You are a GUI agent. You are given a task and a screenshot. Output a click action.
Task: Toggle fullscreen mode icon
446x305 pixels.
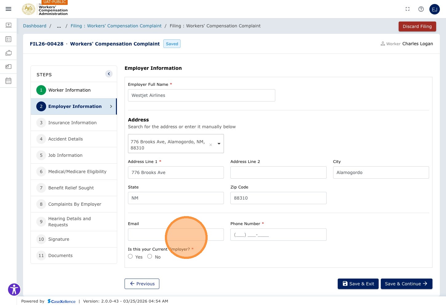tap(408, 9)
